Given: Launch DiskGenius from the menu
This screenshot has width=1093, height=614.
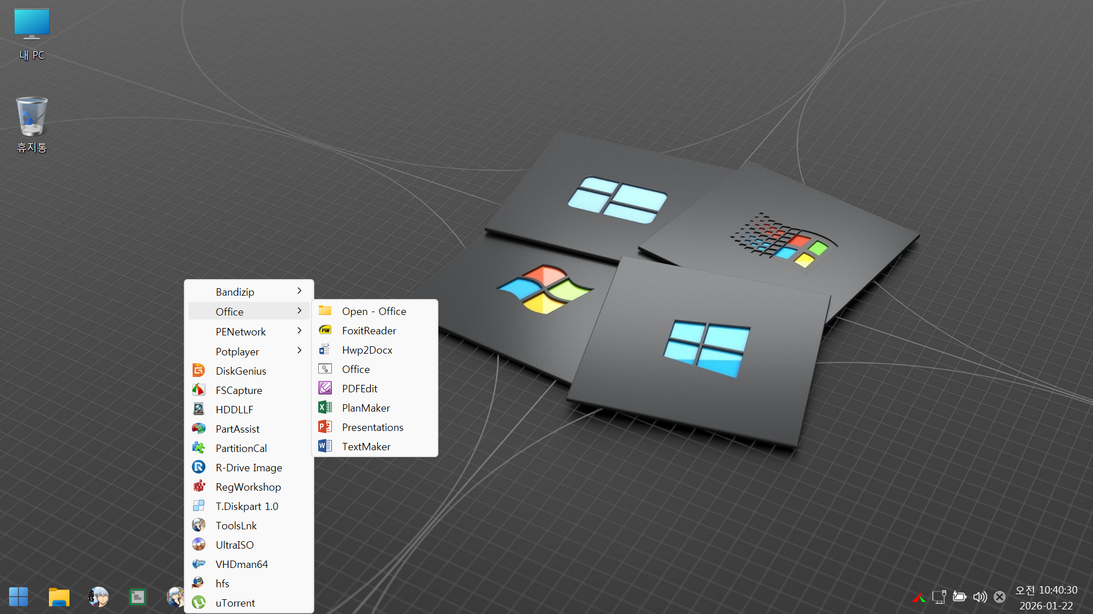Looking at the screenshot, I should tap(241, 371).
